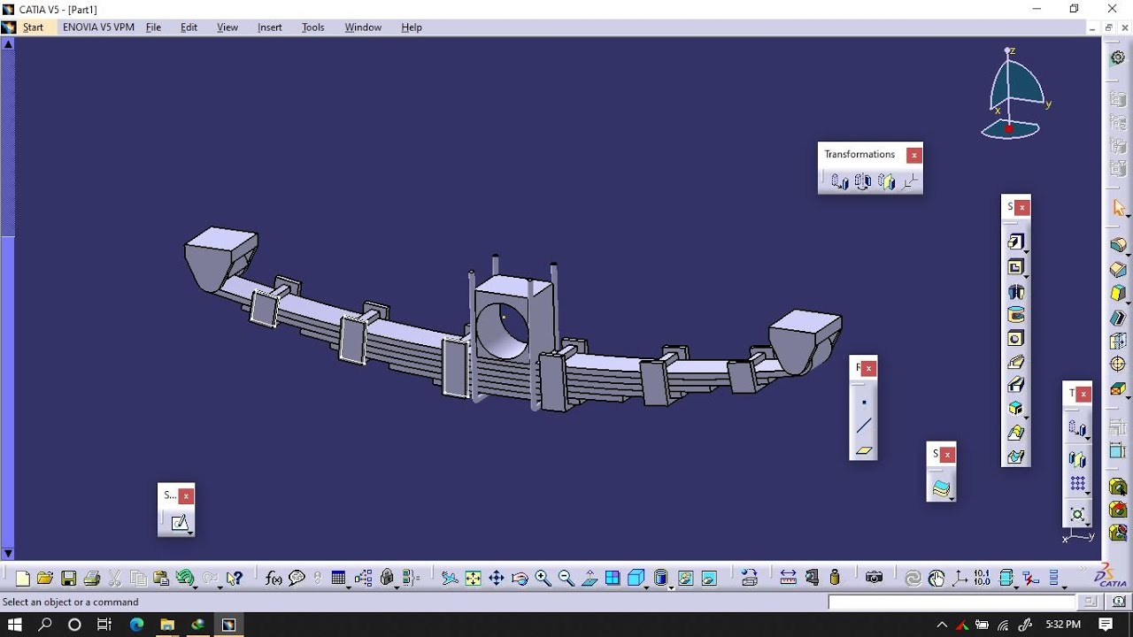Open the Design Table tool

(x=338, y=579)
